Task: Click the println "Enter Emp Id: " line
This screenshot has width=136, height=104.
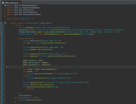Action: click(42, 41)
